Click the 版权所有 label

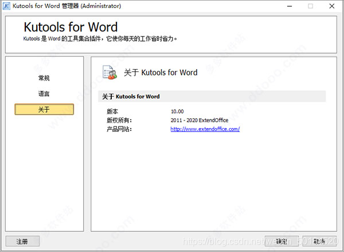[x=119, y=120]
